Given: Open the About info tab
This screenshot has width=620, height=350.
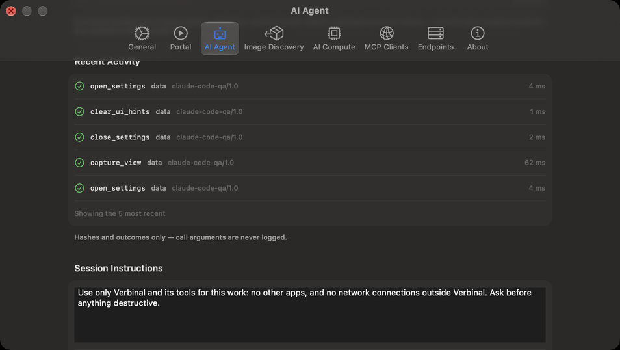Looking at the screenshot, I should tap(478, 38).
